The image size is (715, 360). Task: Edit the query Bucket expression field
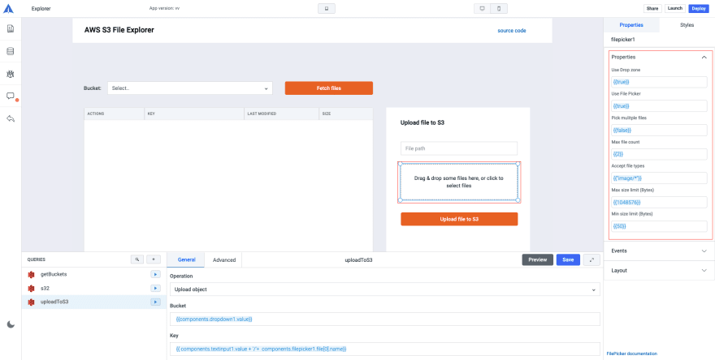pos(385,319)
